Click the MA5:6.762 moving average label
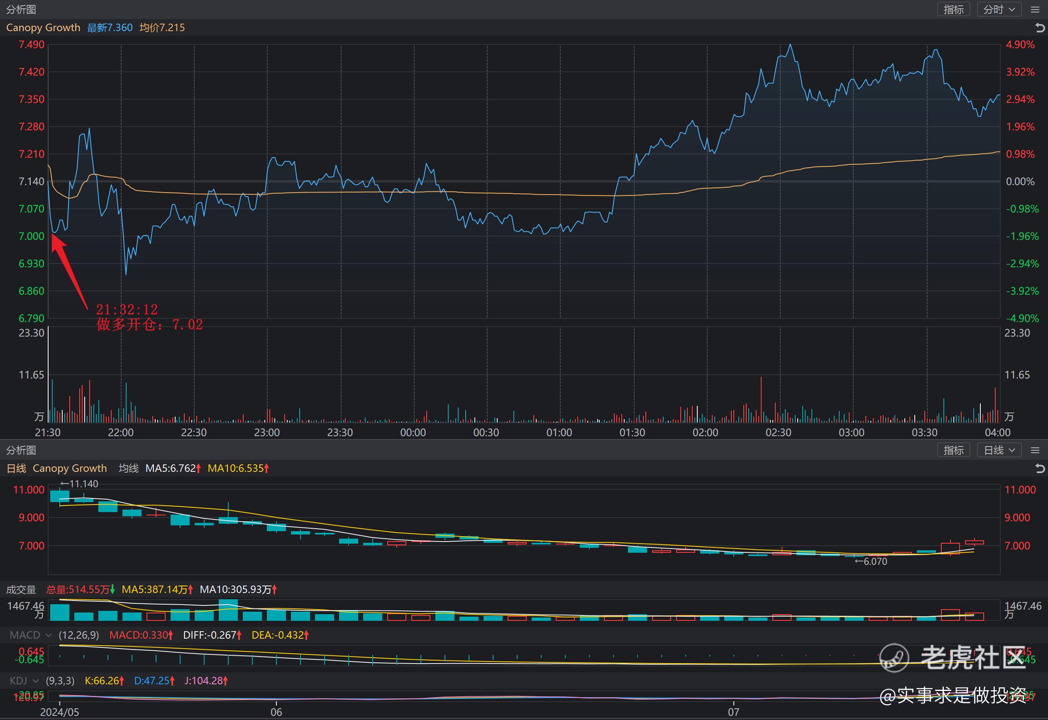The height and width of the screenshot is (720, 1048). coord(173,469)
